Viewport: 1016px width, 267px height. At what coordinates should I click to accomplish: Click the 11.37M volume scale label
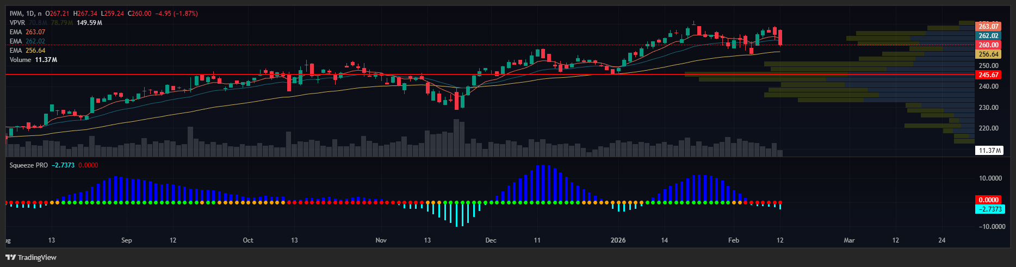point(989,151)
